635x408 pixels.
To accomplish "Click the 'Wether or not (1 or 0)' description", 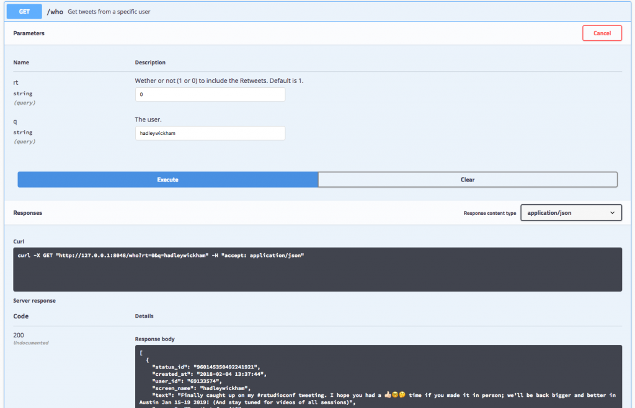I will coord(219,81).
